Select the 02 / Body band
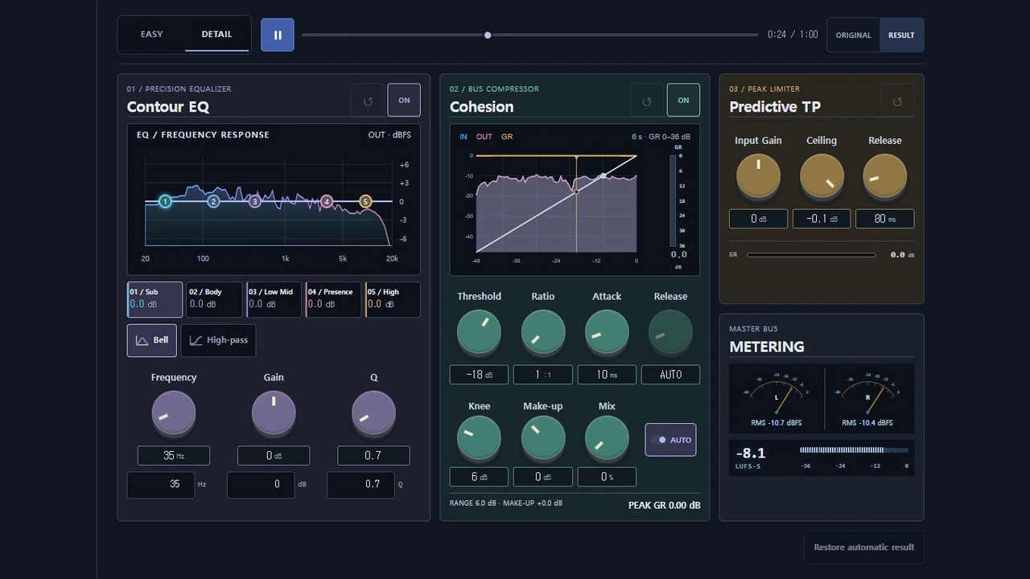 [x=214, y=299]
